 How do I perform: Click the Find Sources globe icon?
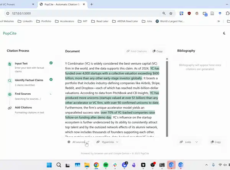coord(10,94)
